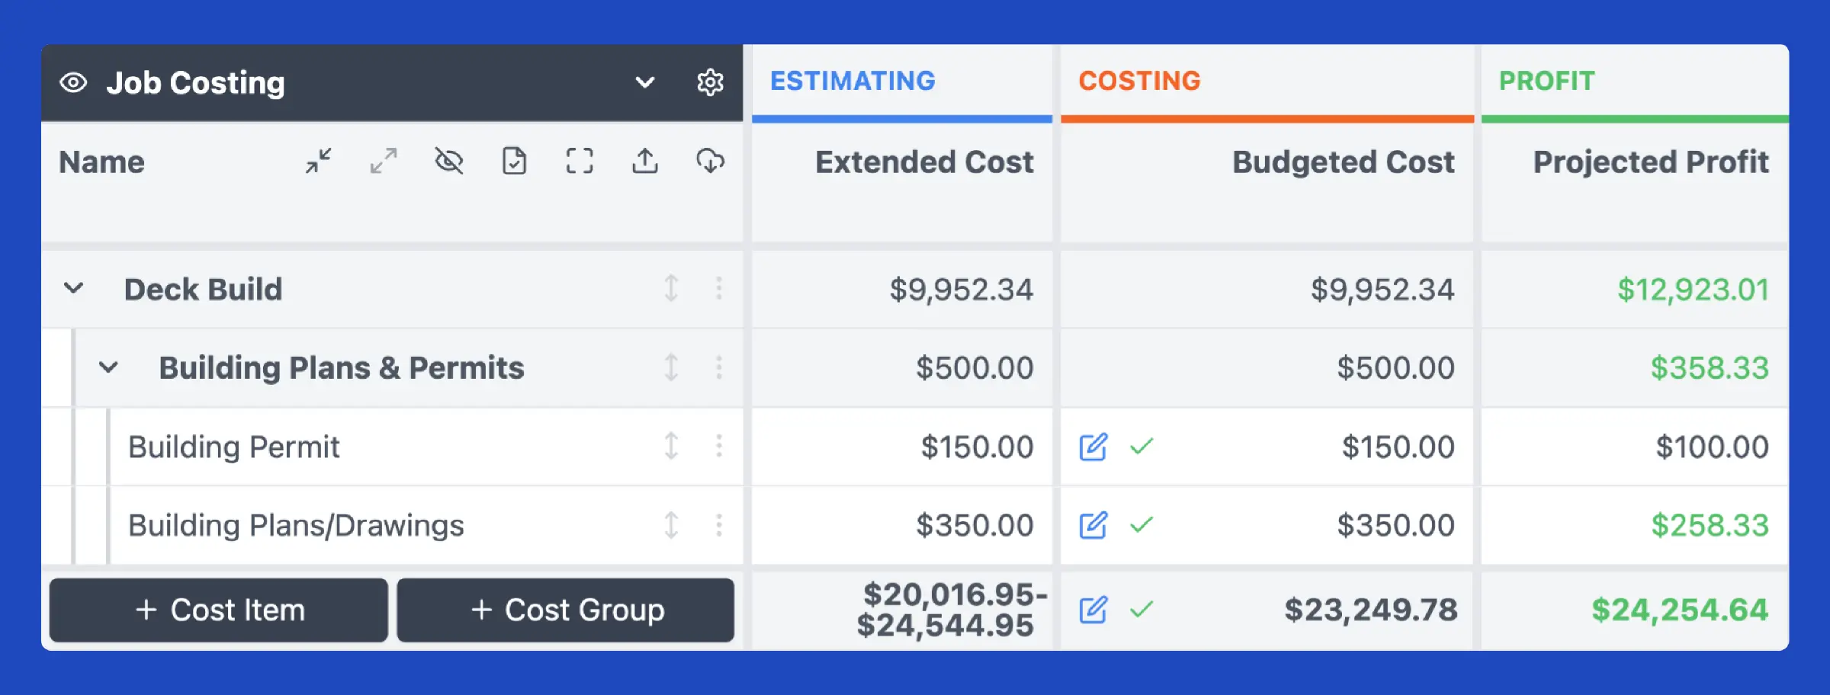Click the cloud download icon

pyautogui.click(x=710, y=161)
